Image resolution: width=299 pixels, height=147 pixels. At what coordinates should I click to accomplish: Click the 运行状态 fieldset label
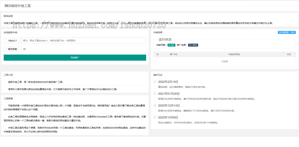165,39
